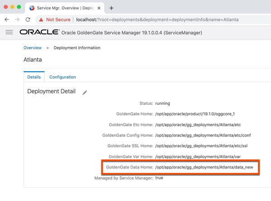
Task: Click the GoldenGate Etc Home label
Action: pyautogui.click(x=131, y=125)
